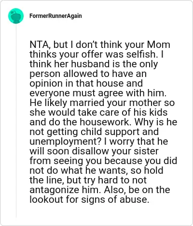Click the closing line "lookout for signs of abuse."
This screenshot has width=193, height=226.
pyautogui.click(x=89, y=199)
